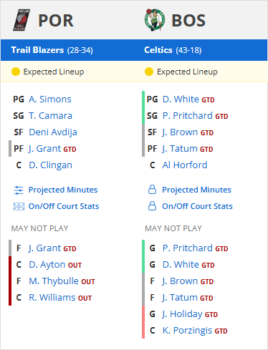Click the Celtics (43-18) team heading

point(173,50)
